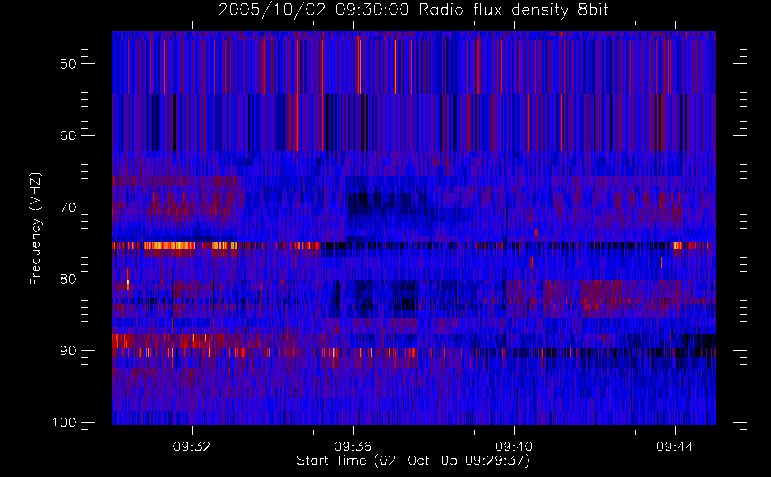Click the 80 frequency tick label
The image size is (771, 477).
(68, 279)
